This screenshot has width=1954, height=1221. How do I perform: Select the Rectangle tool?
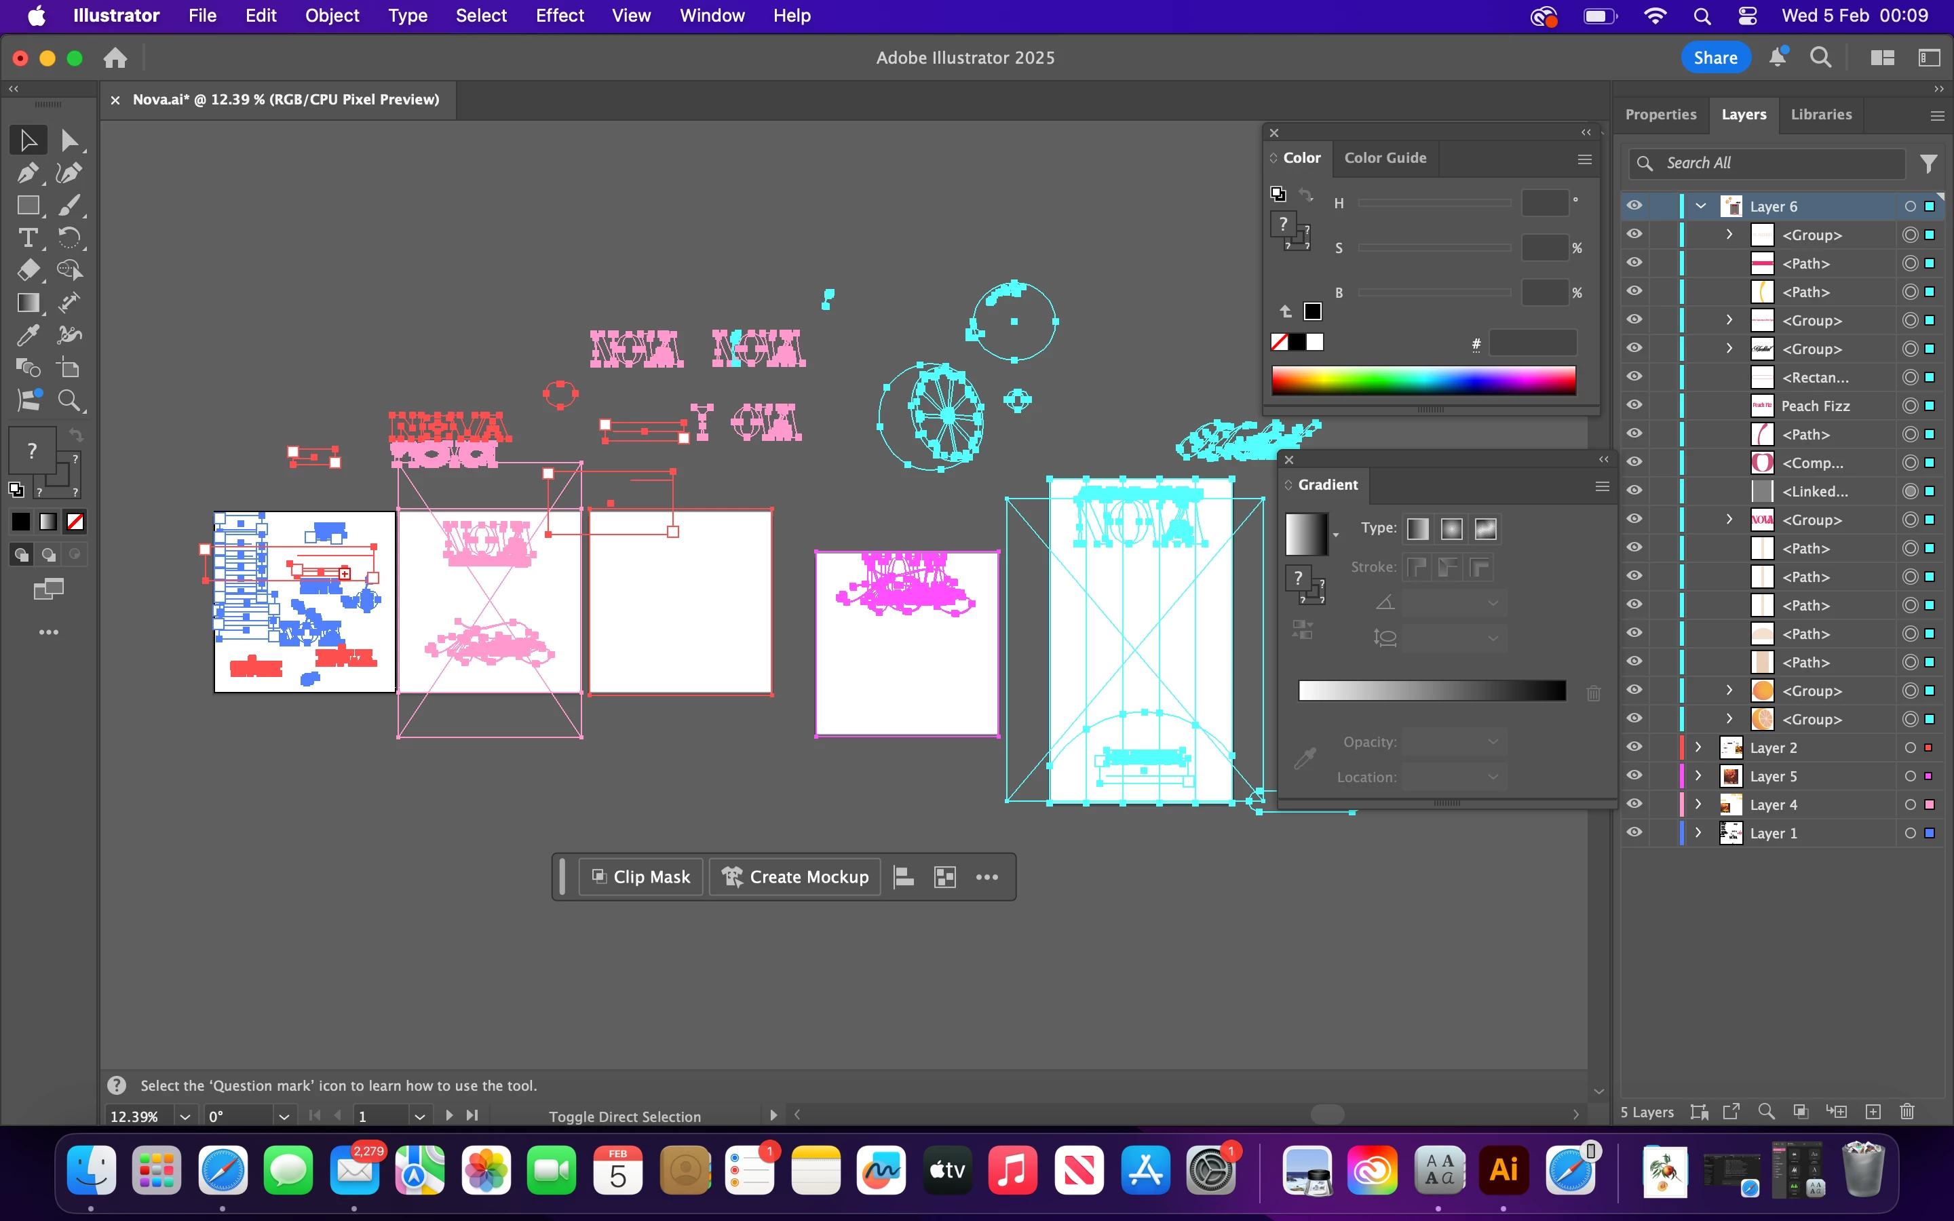tap(27, 205)
